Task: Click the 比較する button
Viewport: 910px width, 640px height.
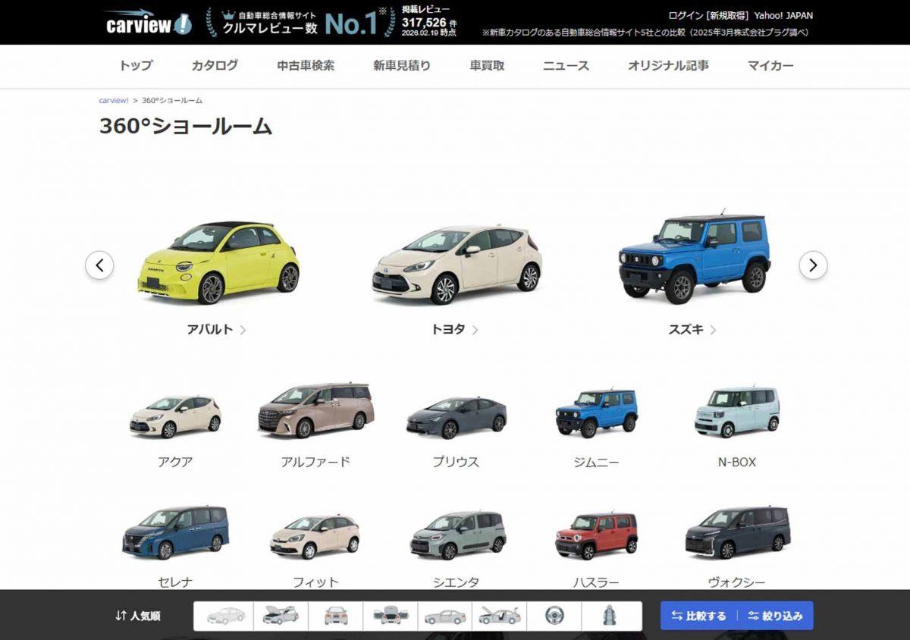Action: tap(698, 616)
